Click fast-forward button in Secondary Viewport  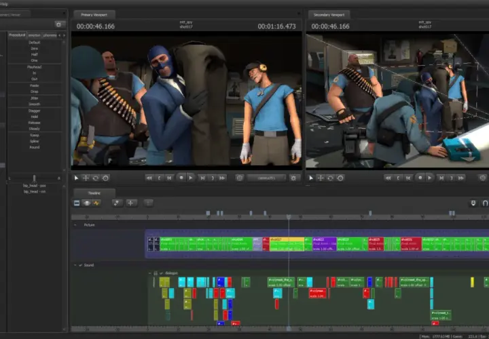click(x=461, y=178)
